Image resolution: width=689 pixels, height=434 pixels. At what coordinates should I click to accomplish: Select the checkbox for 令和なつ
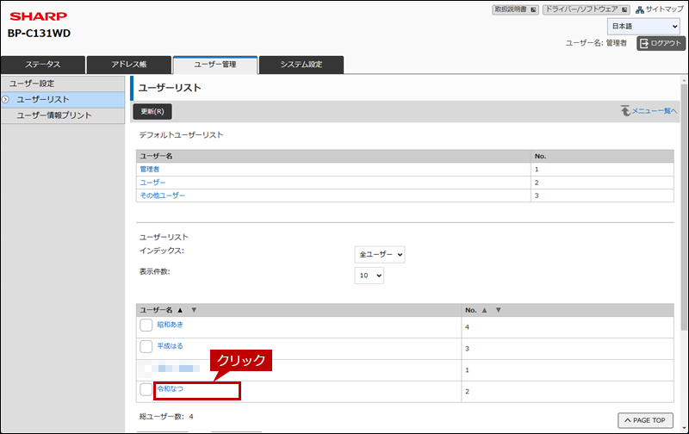tap(146, 390)
